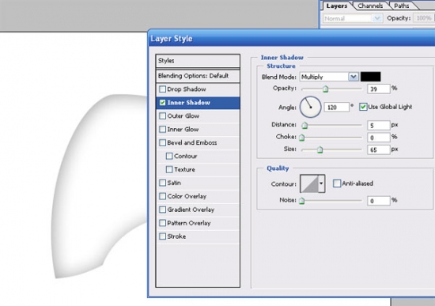
Task: Tick the Bevel and Emboss checkbox
Action: coord(163,142)
